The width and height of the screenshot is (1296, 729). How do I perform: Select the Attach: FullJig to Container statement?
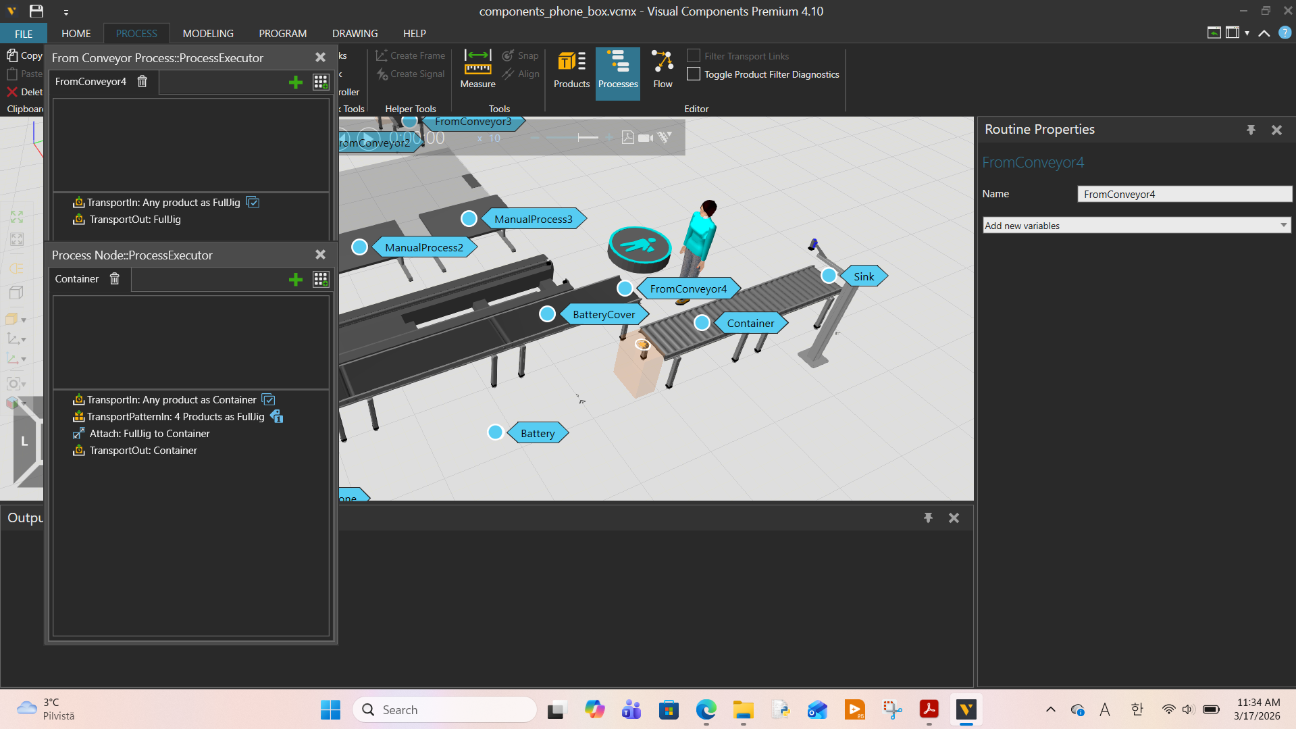pyautogui.click(x=149, y=434)
